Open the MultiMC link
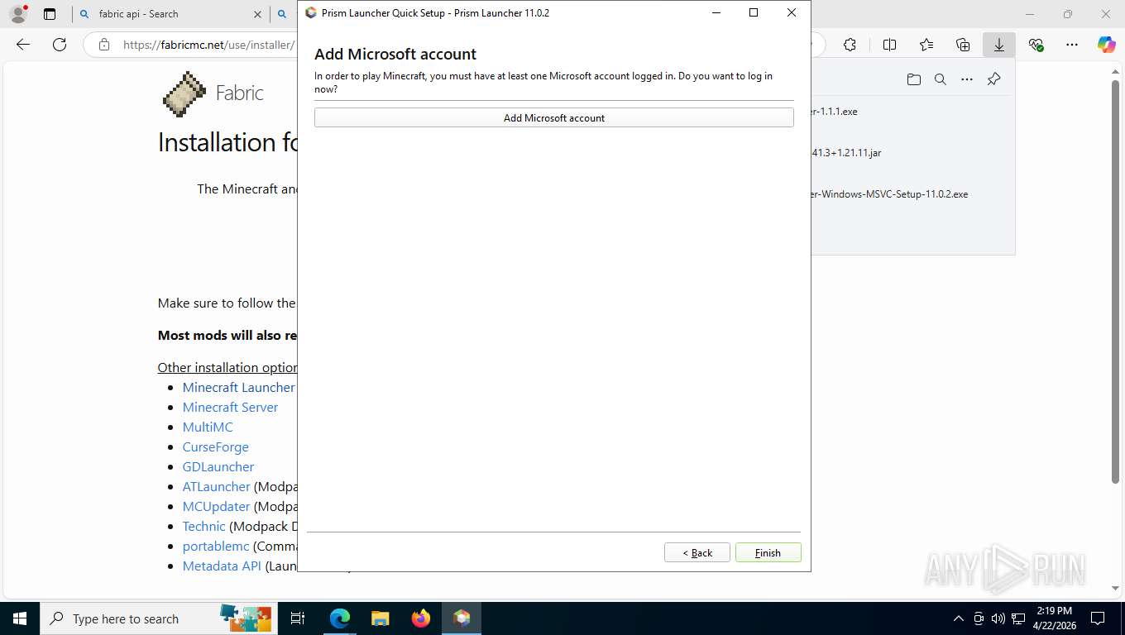 208,427
